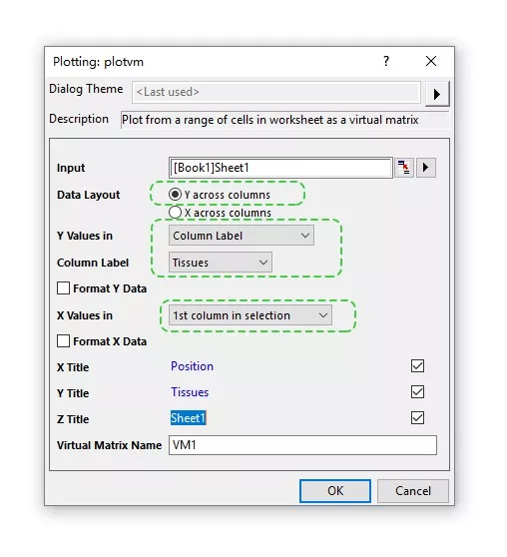Open the Dialog Theme arrow menu
507x557 pixels.
coord(437,94)
